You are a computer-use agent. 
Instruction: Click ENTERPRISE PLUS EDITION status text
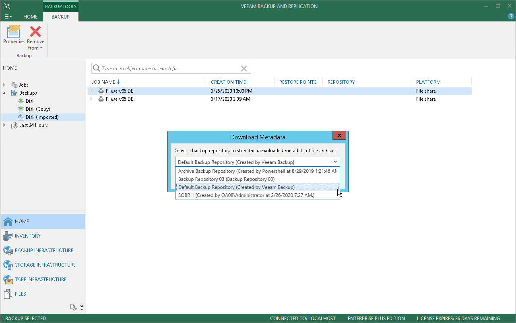click(376, 319)
